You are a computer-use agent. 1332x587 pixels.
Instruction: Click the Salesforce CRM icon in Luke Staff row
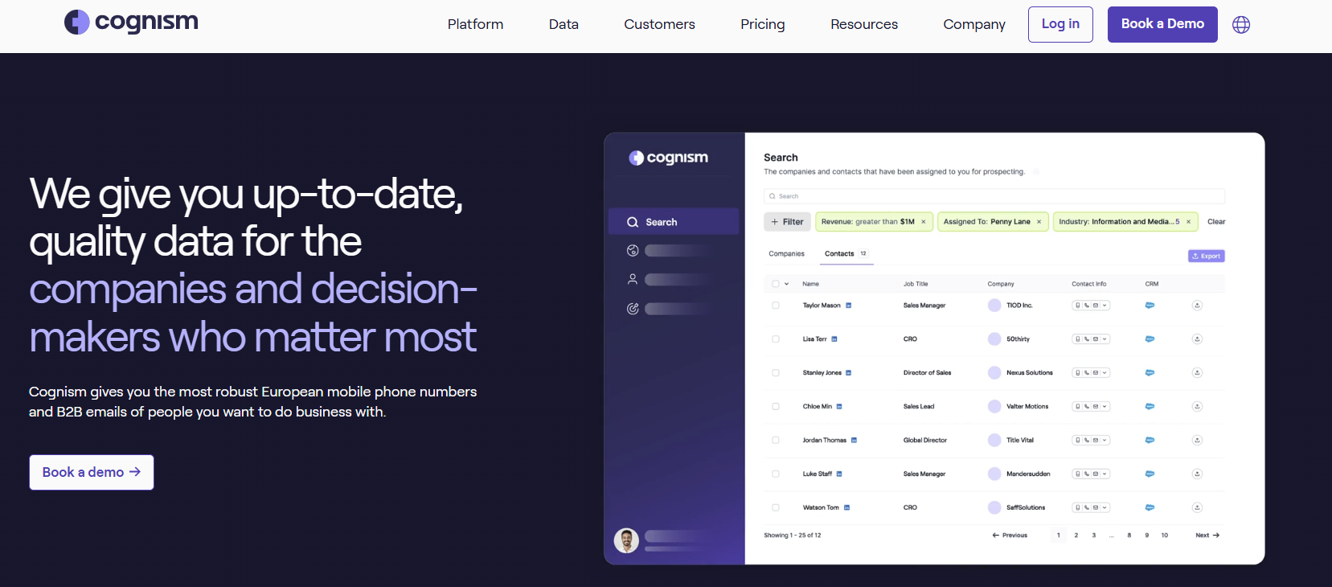coord(1150,474)
